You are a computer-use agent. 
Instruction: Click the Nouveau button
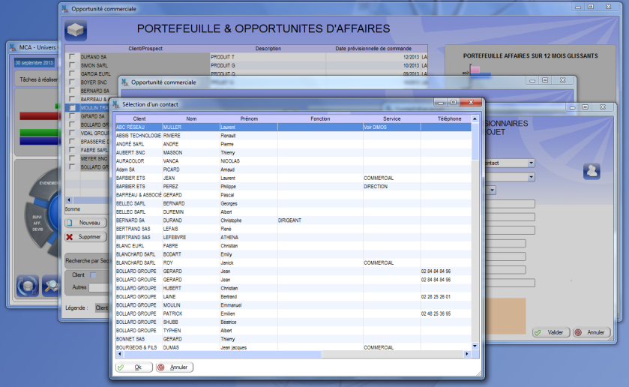(86, 223)
